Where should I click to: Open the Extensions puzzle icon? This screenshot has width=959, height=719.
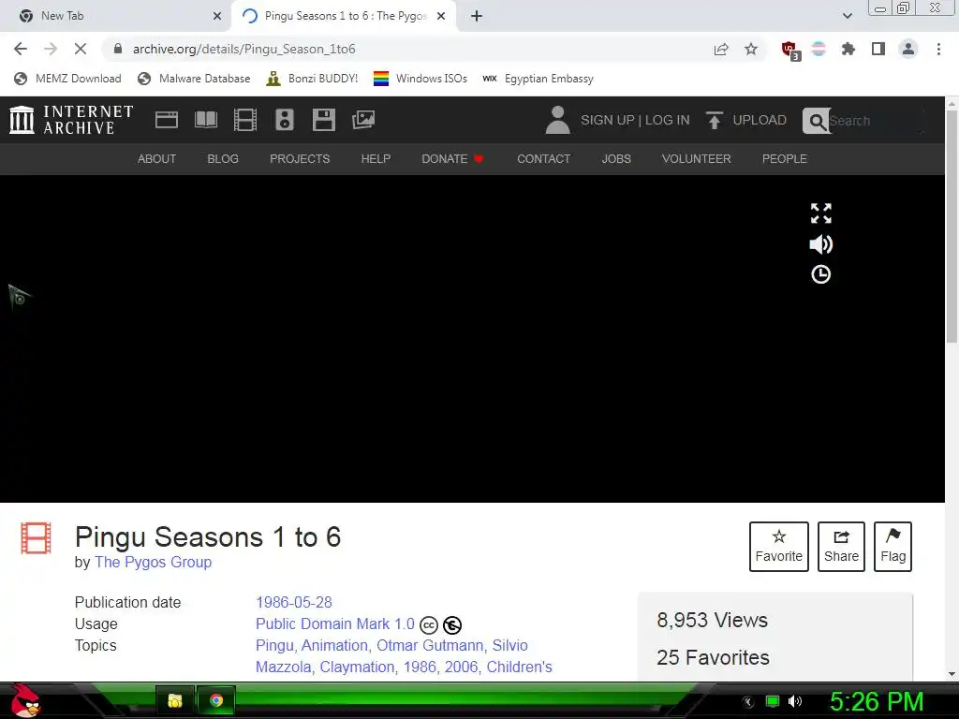coord(848,49)
